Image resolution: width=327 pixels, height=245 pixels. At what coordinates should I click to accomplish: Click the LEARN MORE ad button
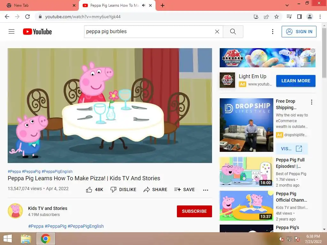296,81
